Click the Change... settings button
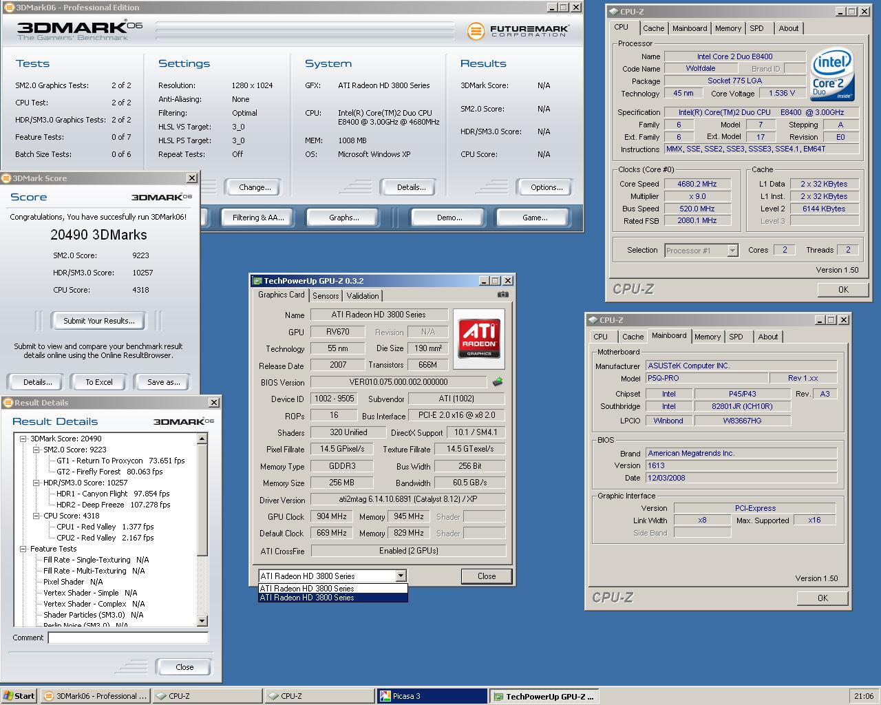This screenshot has width=881, height=705. (255, 187)
